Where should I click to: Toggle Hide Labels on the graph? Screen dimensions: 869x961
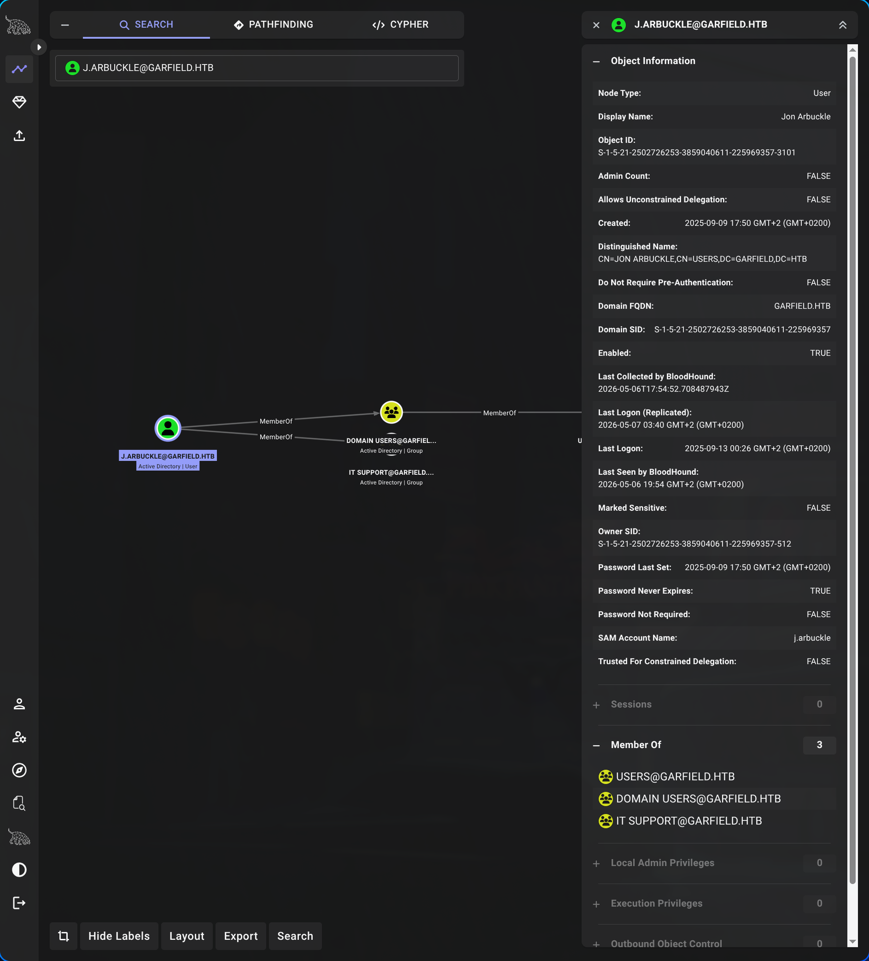coord(119,936)
